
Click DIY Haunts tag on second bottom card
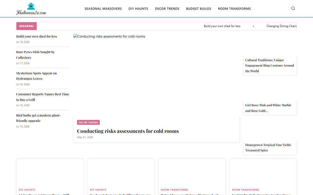(x=98, y=190)
